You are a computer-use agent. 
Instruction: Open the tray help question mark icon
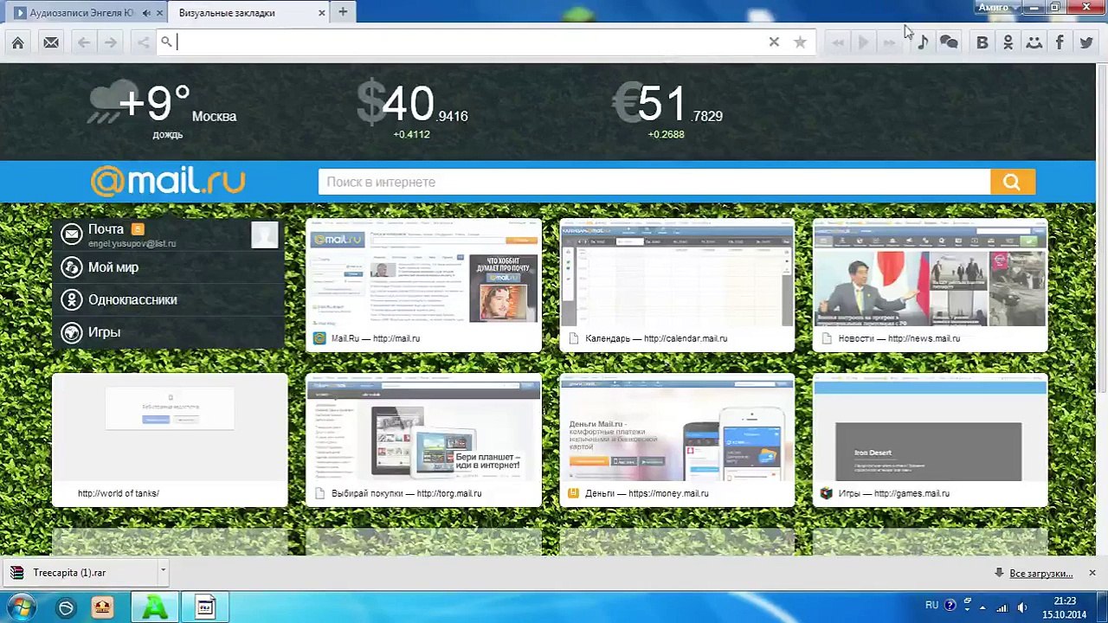point(950,606)
